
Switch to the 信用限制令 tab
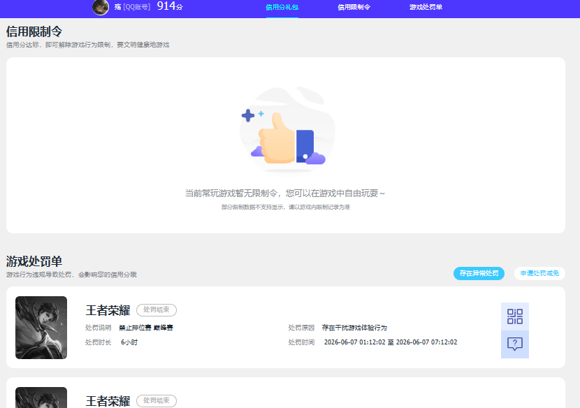(x=354, y=7)
